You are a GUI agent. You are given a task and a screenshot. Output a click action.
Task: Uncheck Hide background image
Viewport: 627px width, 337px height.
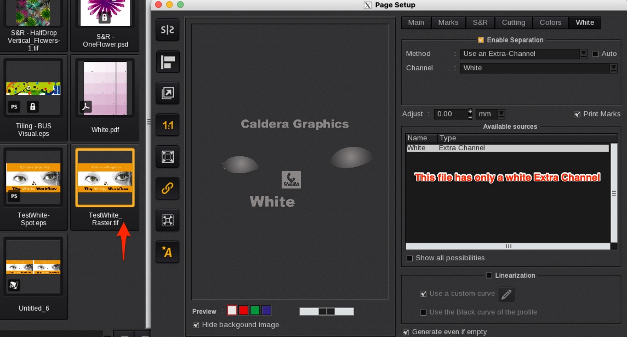(x=196, y=325)
